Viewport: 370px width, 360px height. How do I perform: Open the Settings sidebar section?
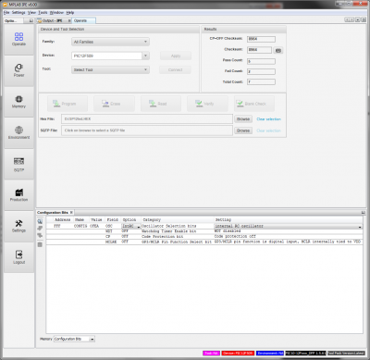(18, 227)
